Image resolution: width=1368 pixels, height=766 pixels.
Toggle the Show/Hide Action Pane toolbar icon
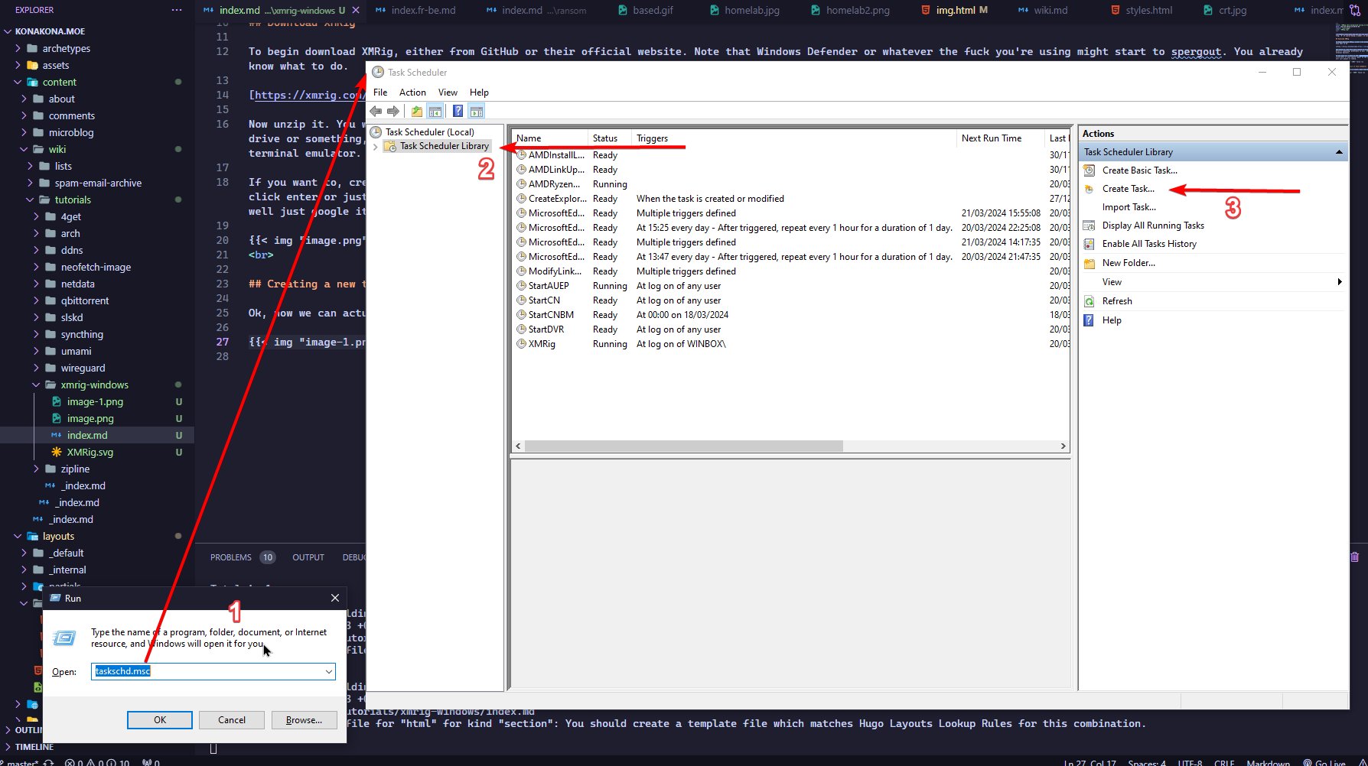click(476, 112)
